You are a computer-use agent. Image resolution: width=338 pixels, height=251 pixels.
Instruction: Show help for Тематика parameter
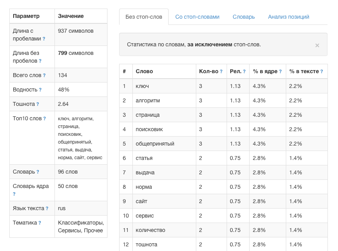(x=40, y=223)
